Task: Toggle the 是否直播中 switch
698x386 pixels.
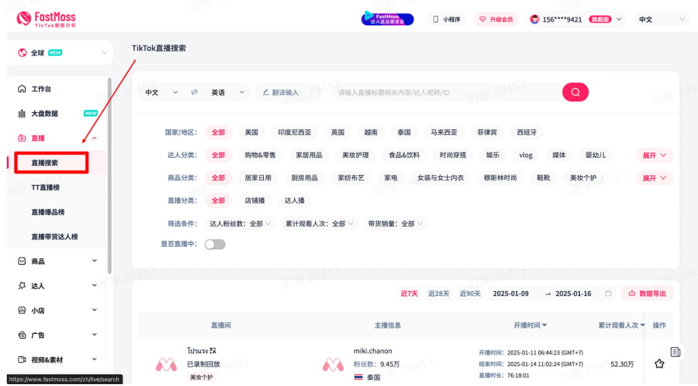Action: click(x=215, y=245)
